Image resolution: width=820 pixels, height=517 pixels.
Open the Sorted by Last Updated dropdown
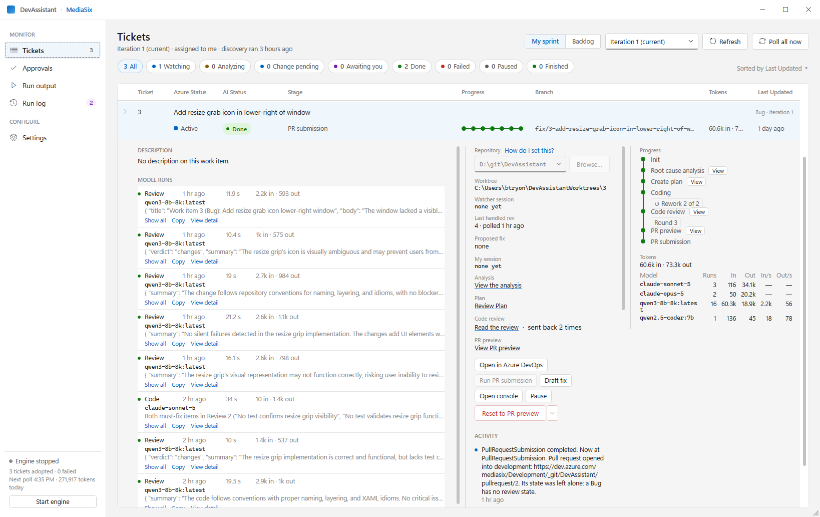(x=772, y=68)
